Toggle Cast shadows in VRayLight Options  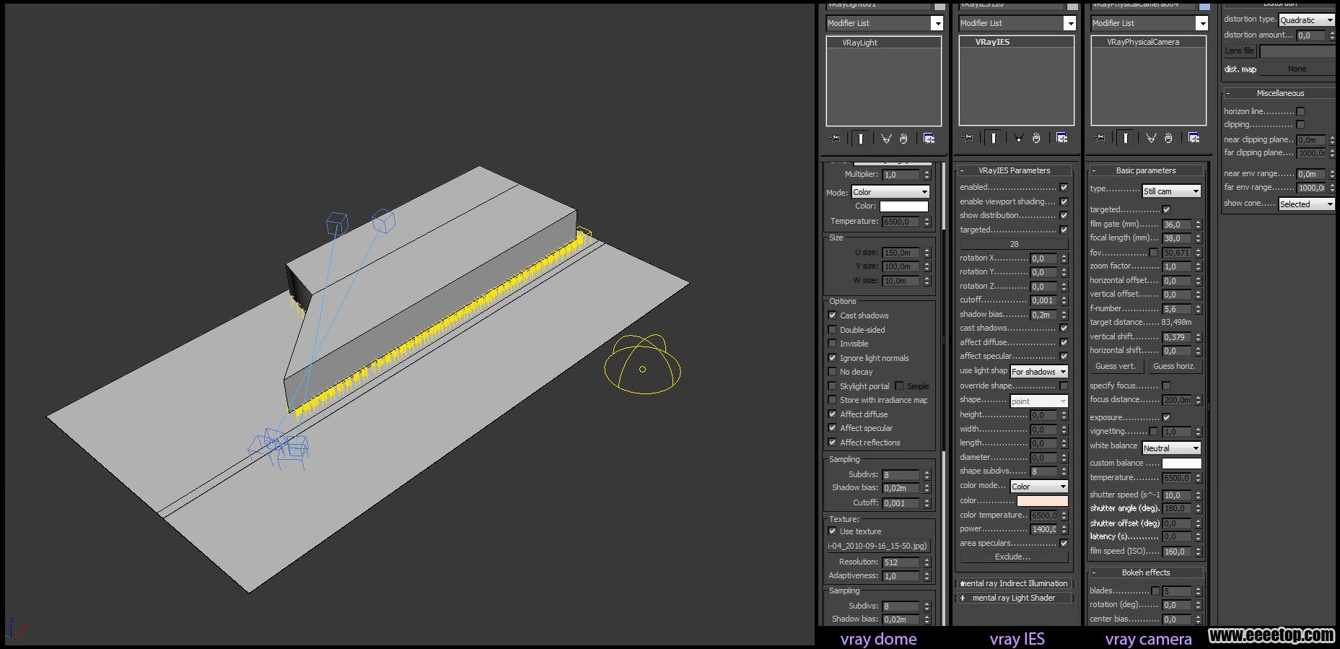832,315
